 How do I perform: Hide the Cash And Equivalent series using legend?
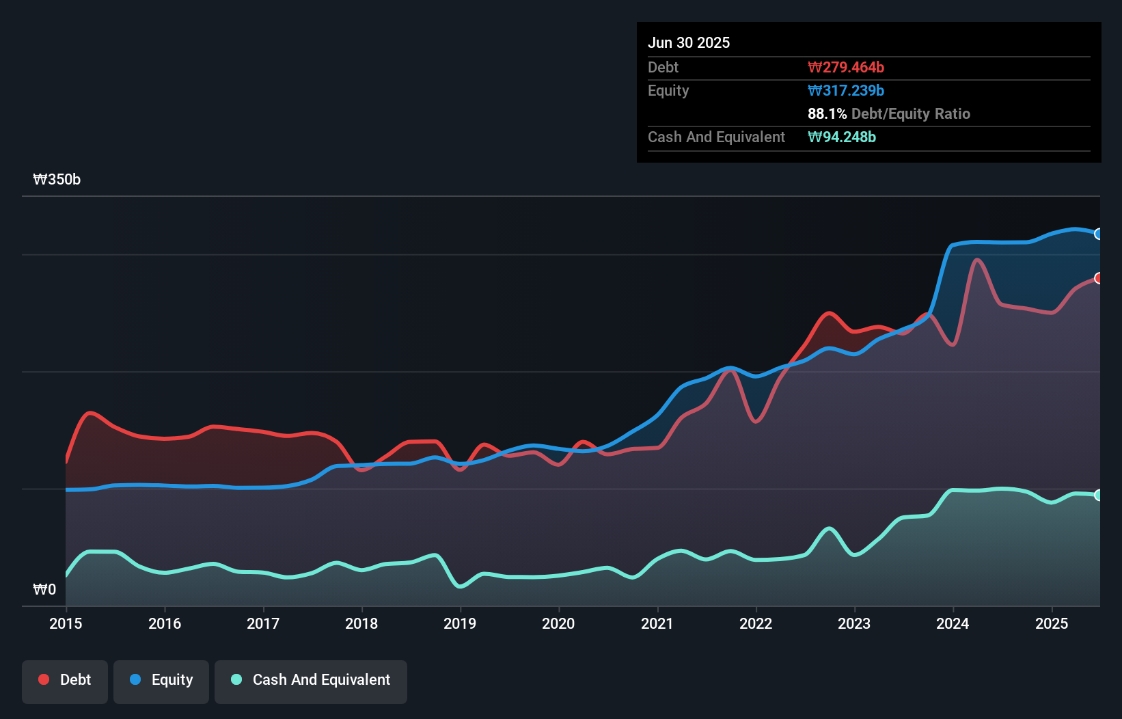311,680
